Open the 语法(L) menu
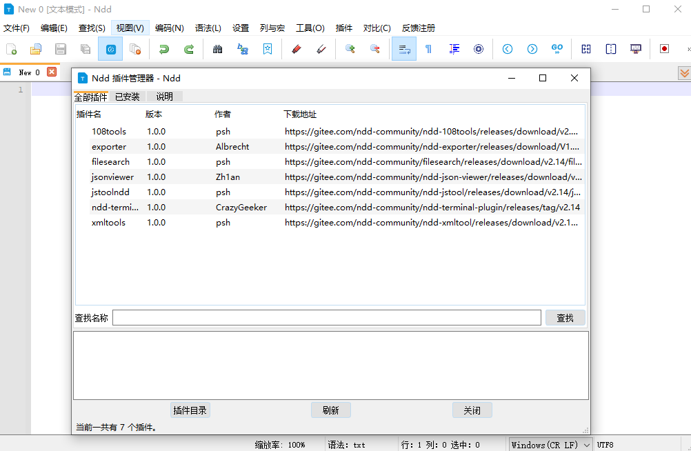The width and height of the screenshot is (691, 451). tap(208, 28)
